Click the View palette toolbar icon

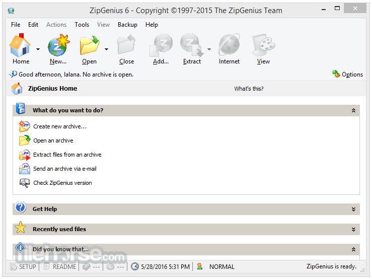point(263,46)
